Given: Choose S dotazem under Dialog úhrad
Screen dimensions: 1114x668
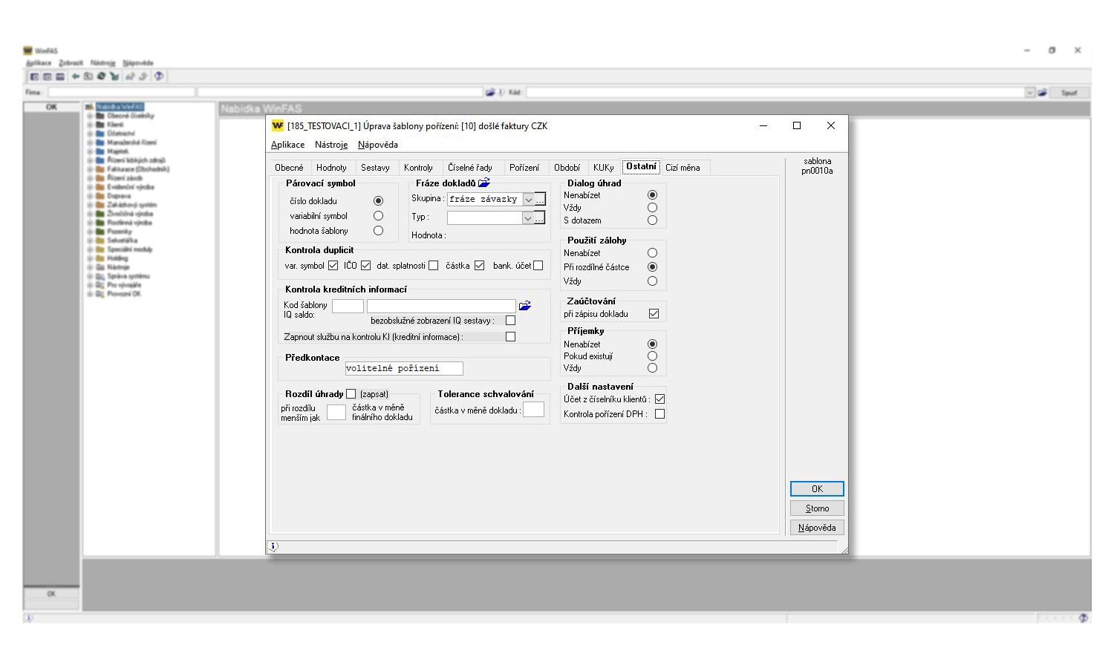Looking at the screenshot, I should tap(652, 220).
